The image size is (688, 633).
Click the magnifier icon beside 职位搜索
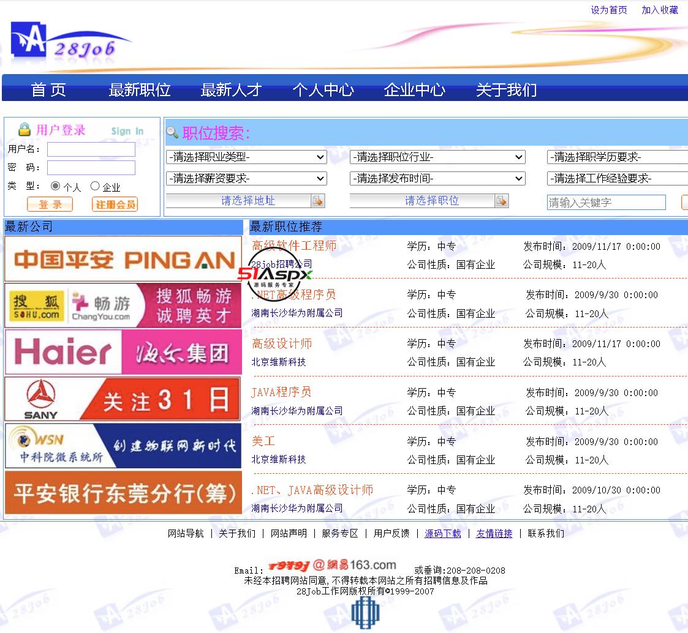pos(172,132)
